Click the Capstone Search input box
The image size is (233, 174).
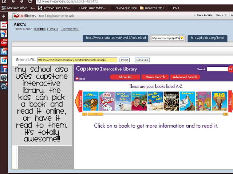[217, 69]
